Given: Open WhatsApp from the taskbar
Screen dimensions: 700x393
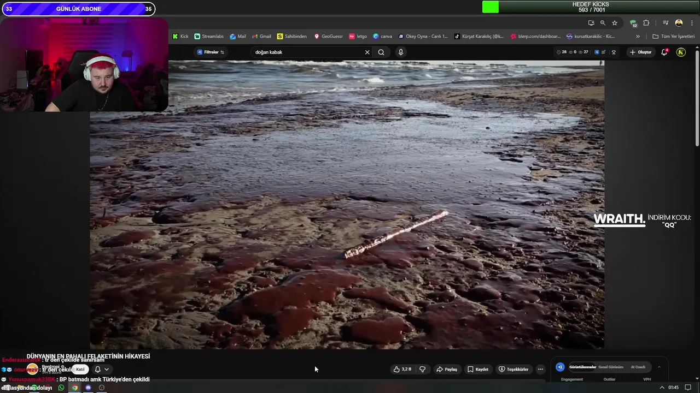Looking at the screenshot, I should click(x=61, y=388).
